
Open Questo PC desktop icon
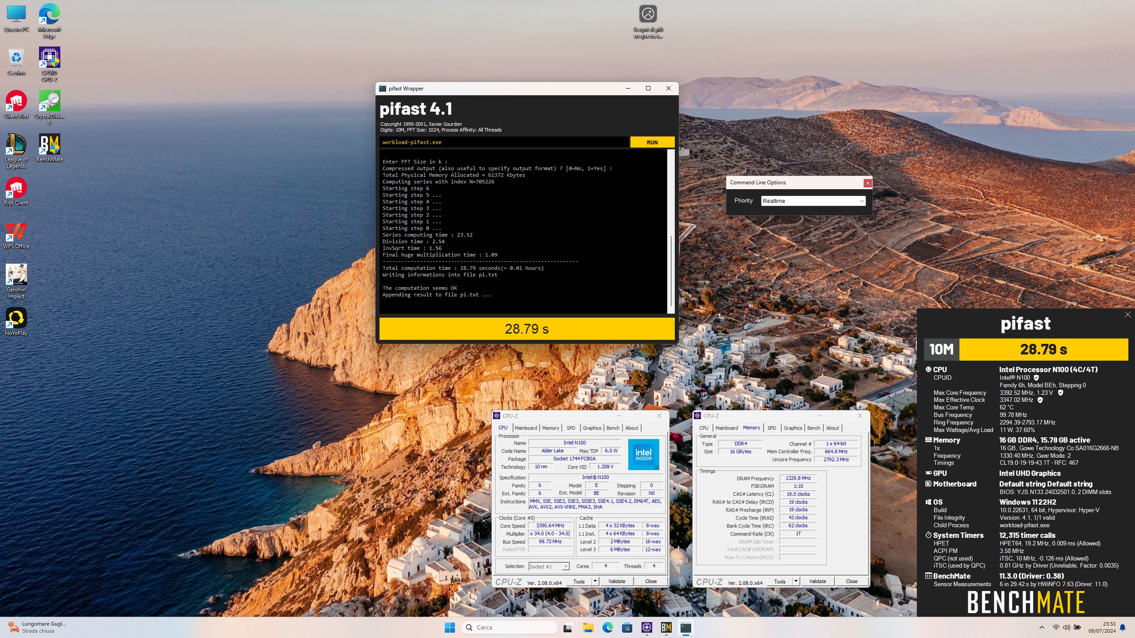tap(16, 19)
